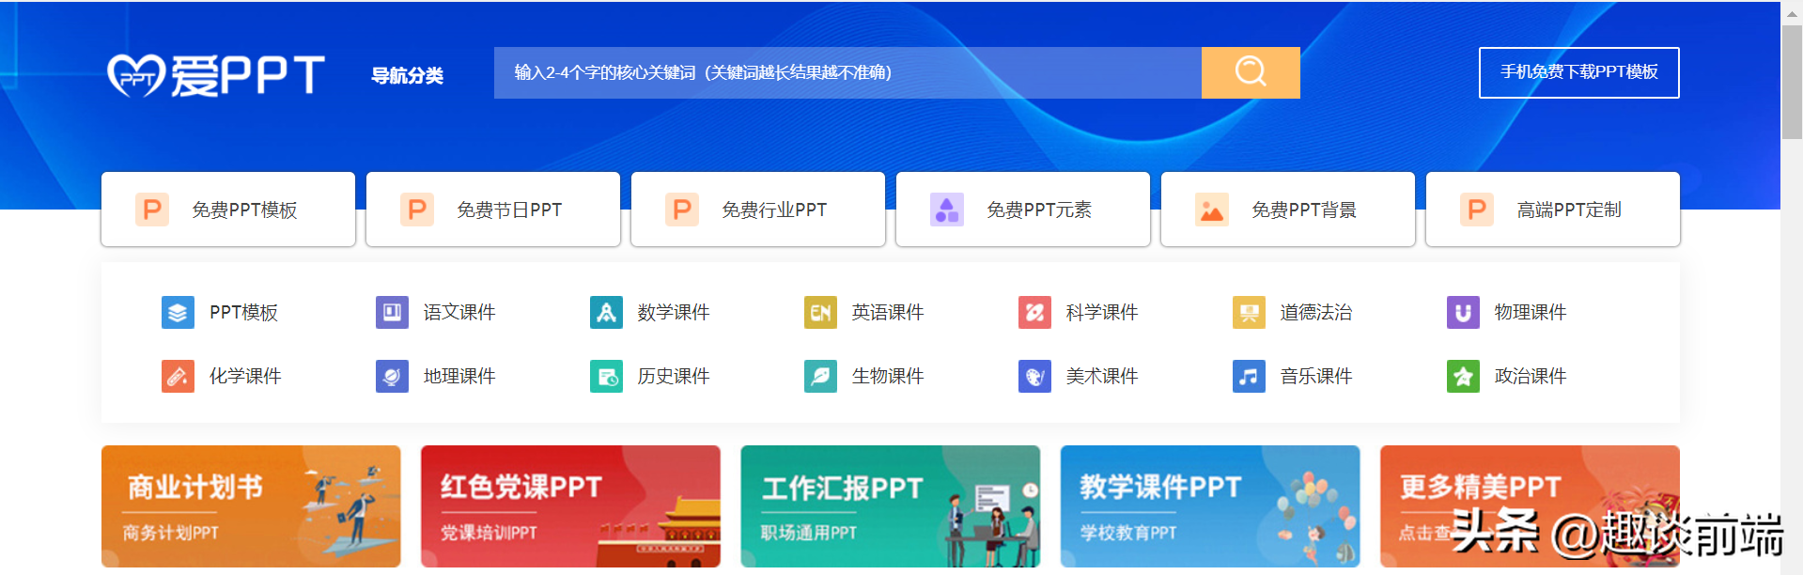This screenshot has height=575, width=1803.
Task: Click the keyword search input field
Action: click(x=847, y=72)
